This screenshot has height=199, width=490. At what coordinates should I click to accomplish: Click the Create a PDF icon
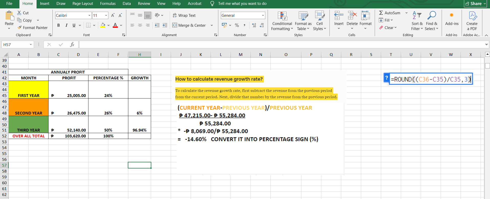point(472,16)
